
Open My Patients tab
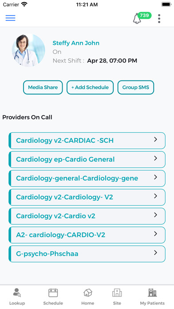(x=152, y=297)
